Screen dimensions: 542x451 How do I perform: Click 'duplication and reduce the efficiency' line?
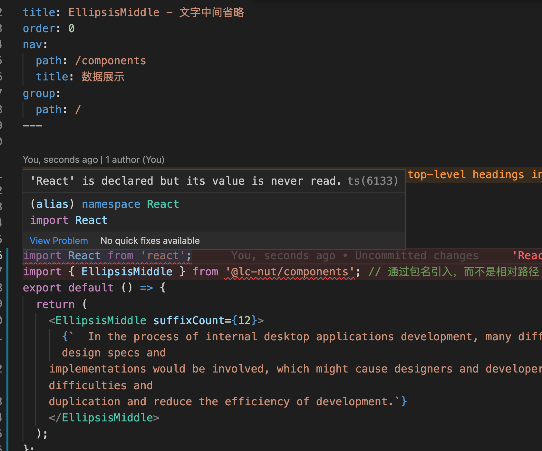click(x=228, y=401)
